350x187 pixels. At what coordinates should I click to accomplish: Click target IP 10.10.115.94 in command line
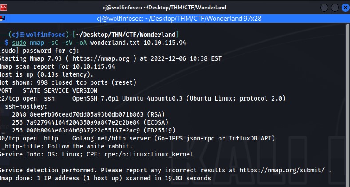[165, 43]
